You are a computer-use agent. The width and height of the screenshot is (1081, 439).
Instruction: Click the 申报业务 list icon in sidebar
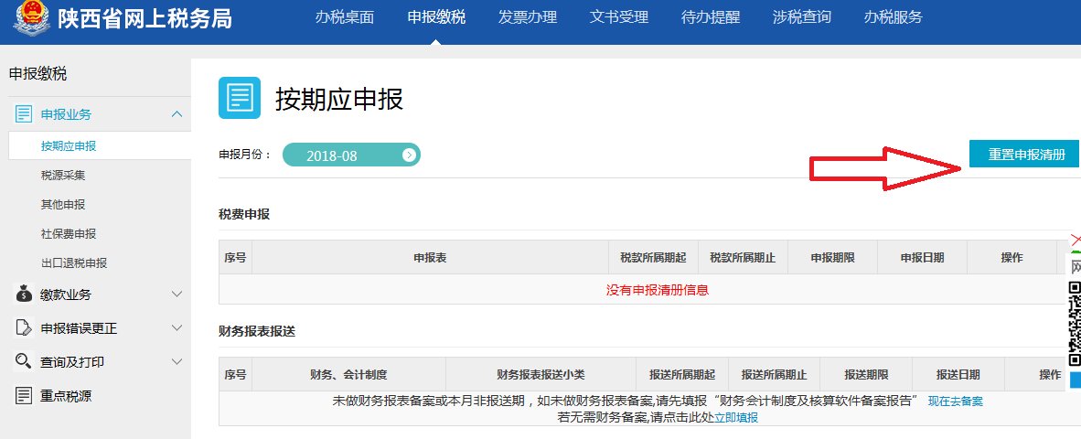[x=24, y=114]
